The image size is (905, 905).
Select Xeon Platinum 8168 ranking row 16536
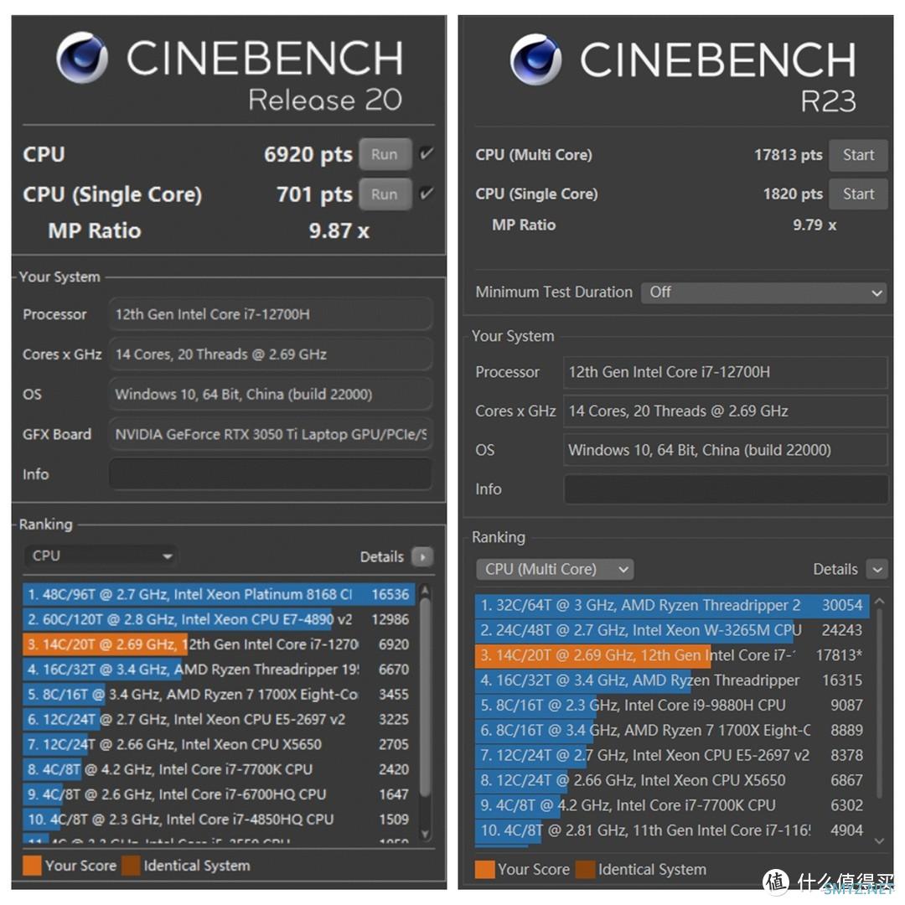pyautogui.click(x=220, y=594)
